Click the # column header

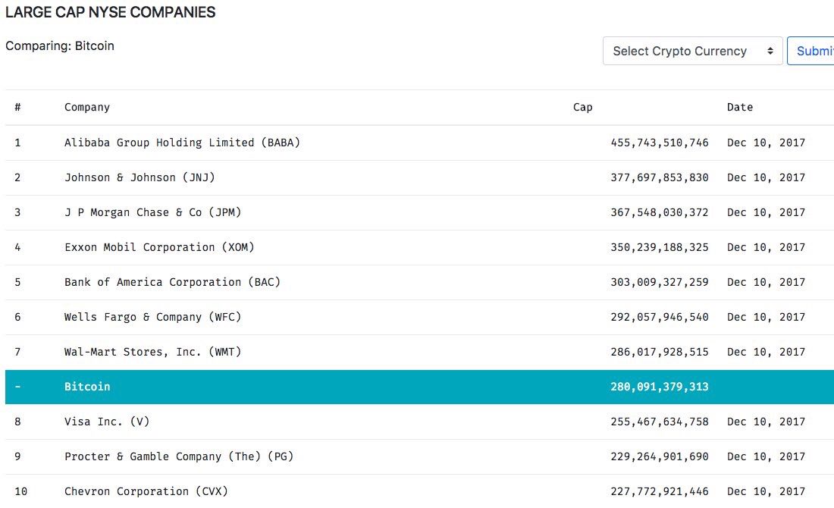(x=17, y=107)
